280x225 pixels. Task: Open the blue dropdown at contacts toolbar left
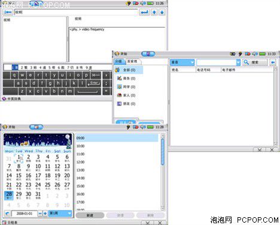pyautogui.click(x=182, y=62)
